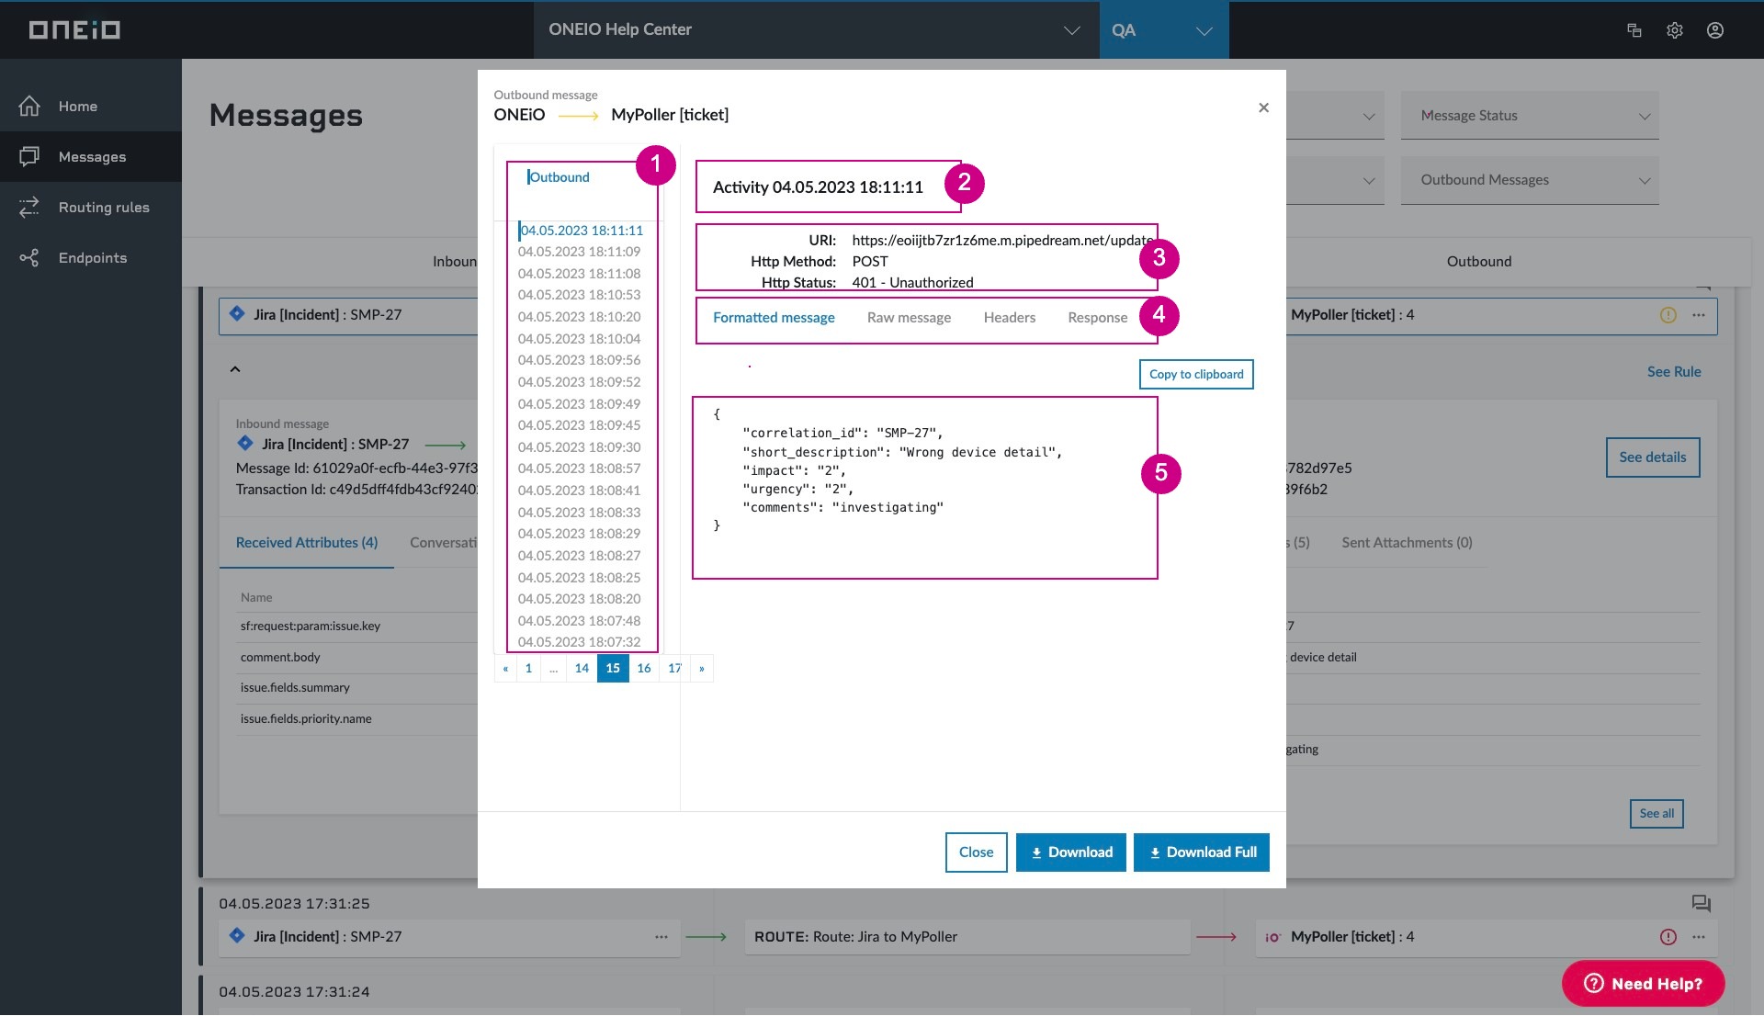Screen dimensions: 1764x1016
Task: Select activity 04.05.2023 18:09:30
Action: (x=579, y=447)
